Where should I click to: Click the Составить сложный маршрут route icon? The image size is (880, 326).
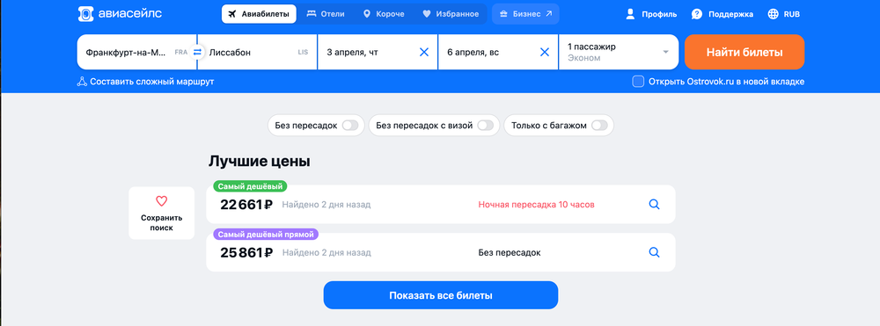coord(82,82)
